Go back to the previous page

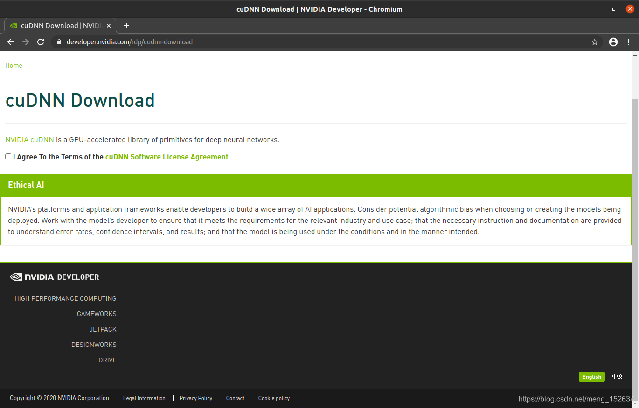(11, 42)
